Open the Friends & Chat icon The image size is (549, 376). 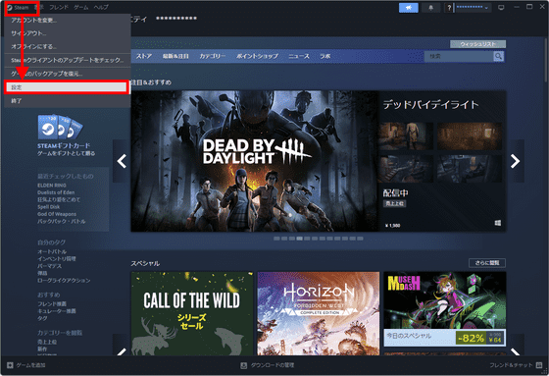click(x=539, y=365)
